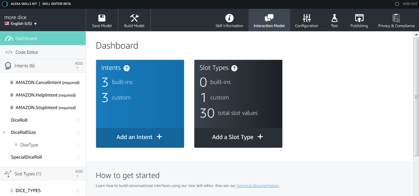Delete the DiceType slot trash icon
Screen dimensions: 419x196
click(78, 146)
